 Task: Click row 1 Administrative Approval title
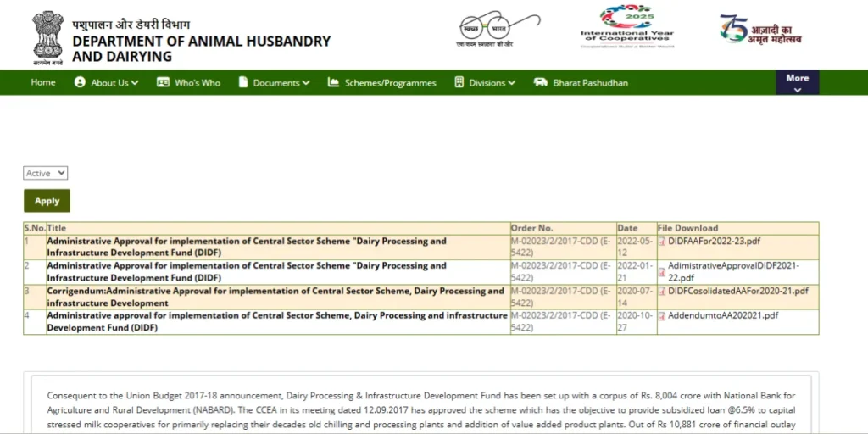click(x=247, y=247)
